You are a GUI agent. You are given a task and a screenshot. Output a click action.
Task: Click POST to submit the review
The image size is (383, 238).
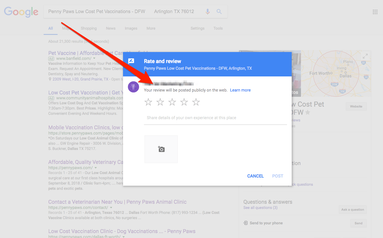tap(278, 176)
